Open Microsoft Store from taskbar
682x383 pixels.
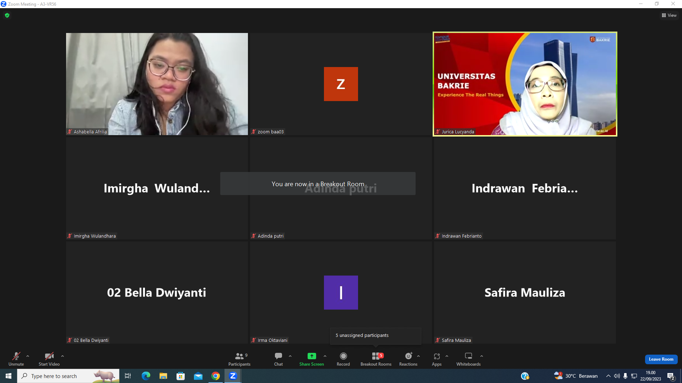(181, 376)
